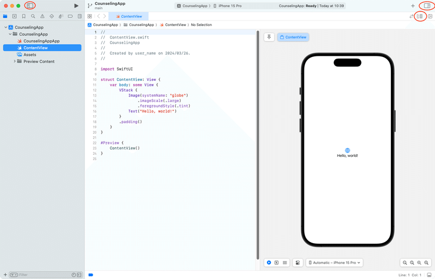The width and height of the screenshot is (435, 279).
Task: Click the #Preview macro line
Action: click(x=112, y=143)
